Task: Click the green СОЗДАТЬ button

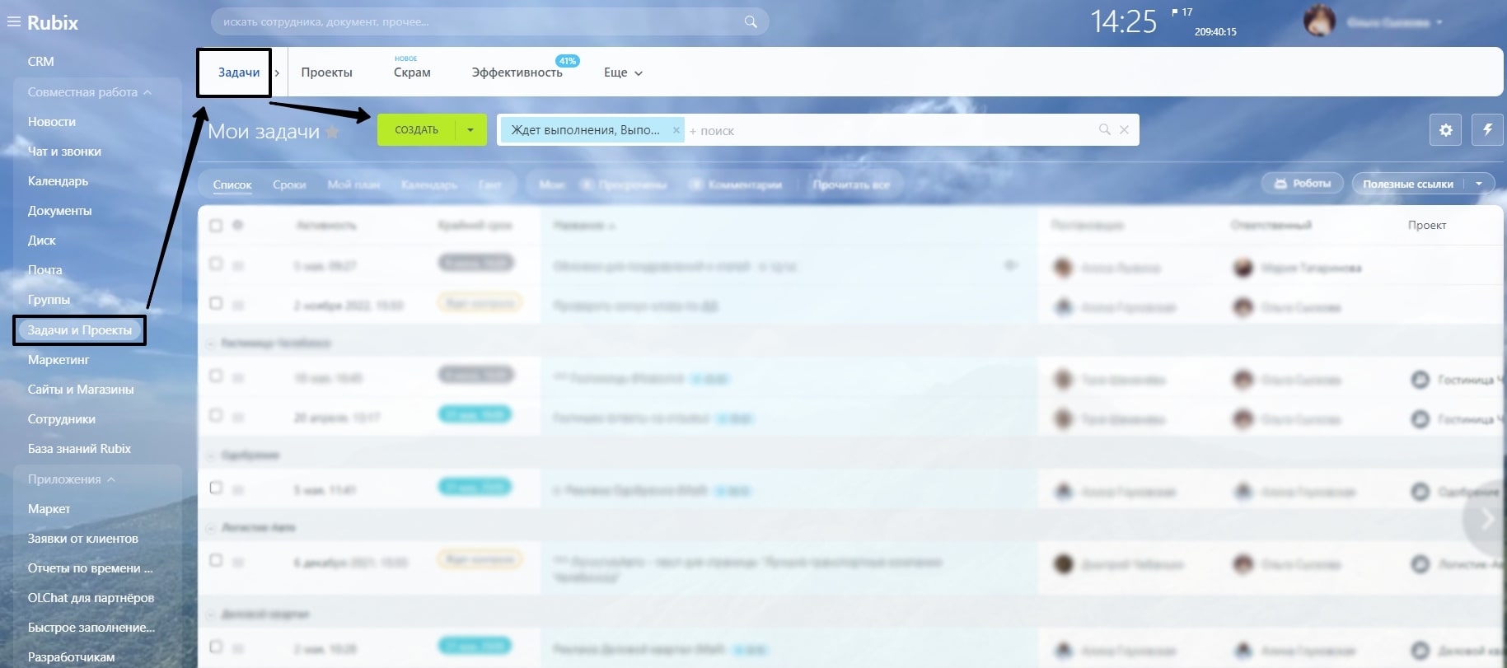Action: (x=416, y=130)
